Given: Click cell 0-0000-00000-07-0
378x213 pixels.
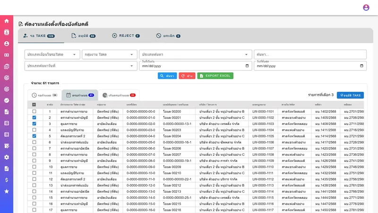Looking at the screenshot, I should point(141,155).
